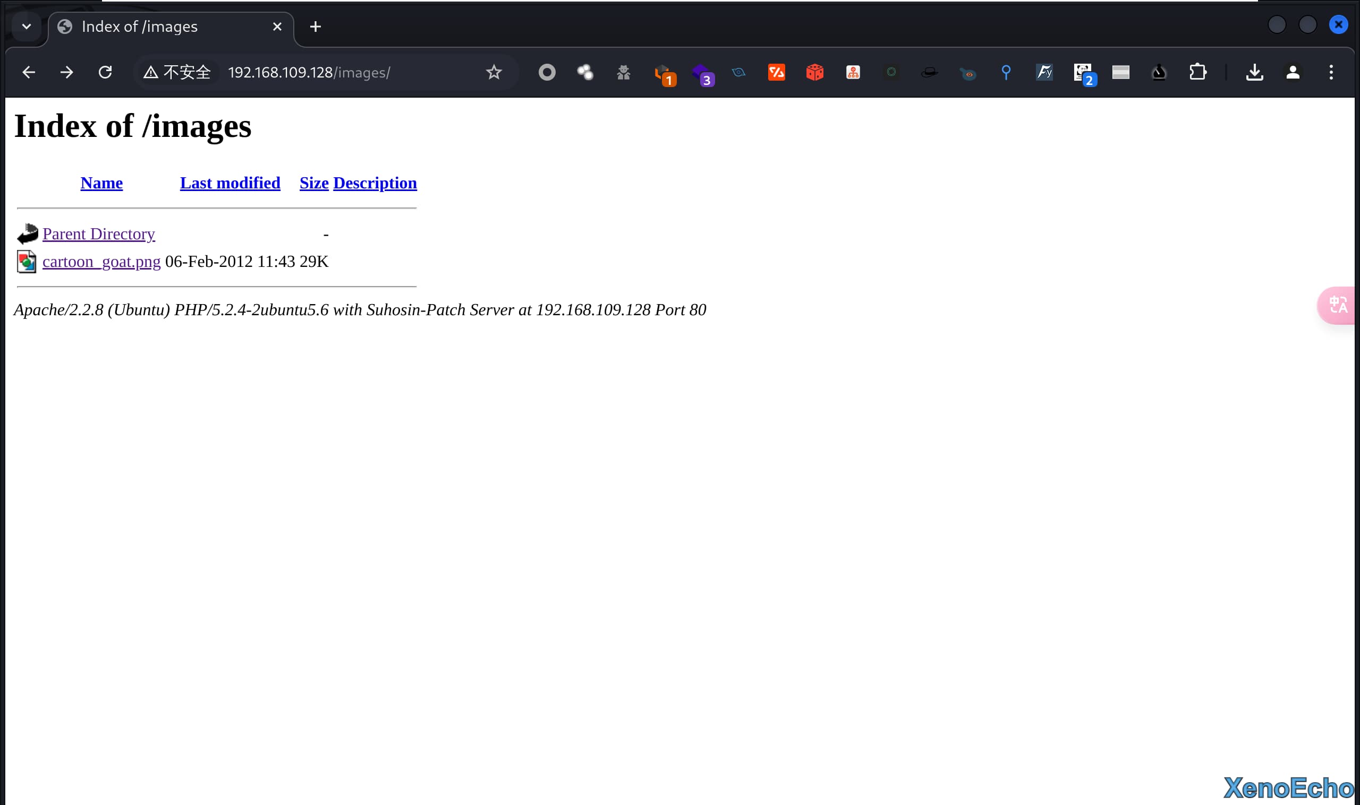Click the address bar URL field
Viewport: 1360px width, 805px height.
[x=347, y=72]
